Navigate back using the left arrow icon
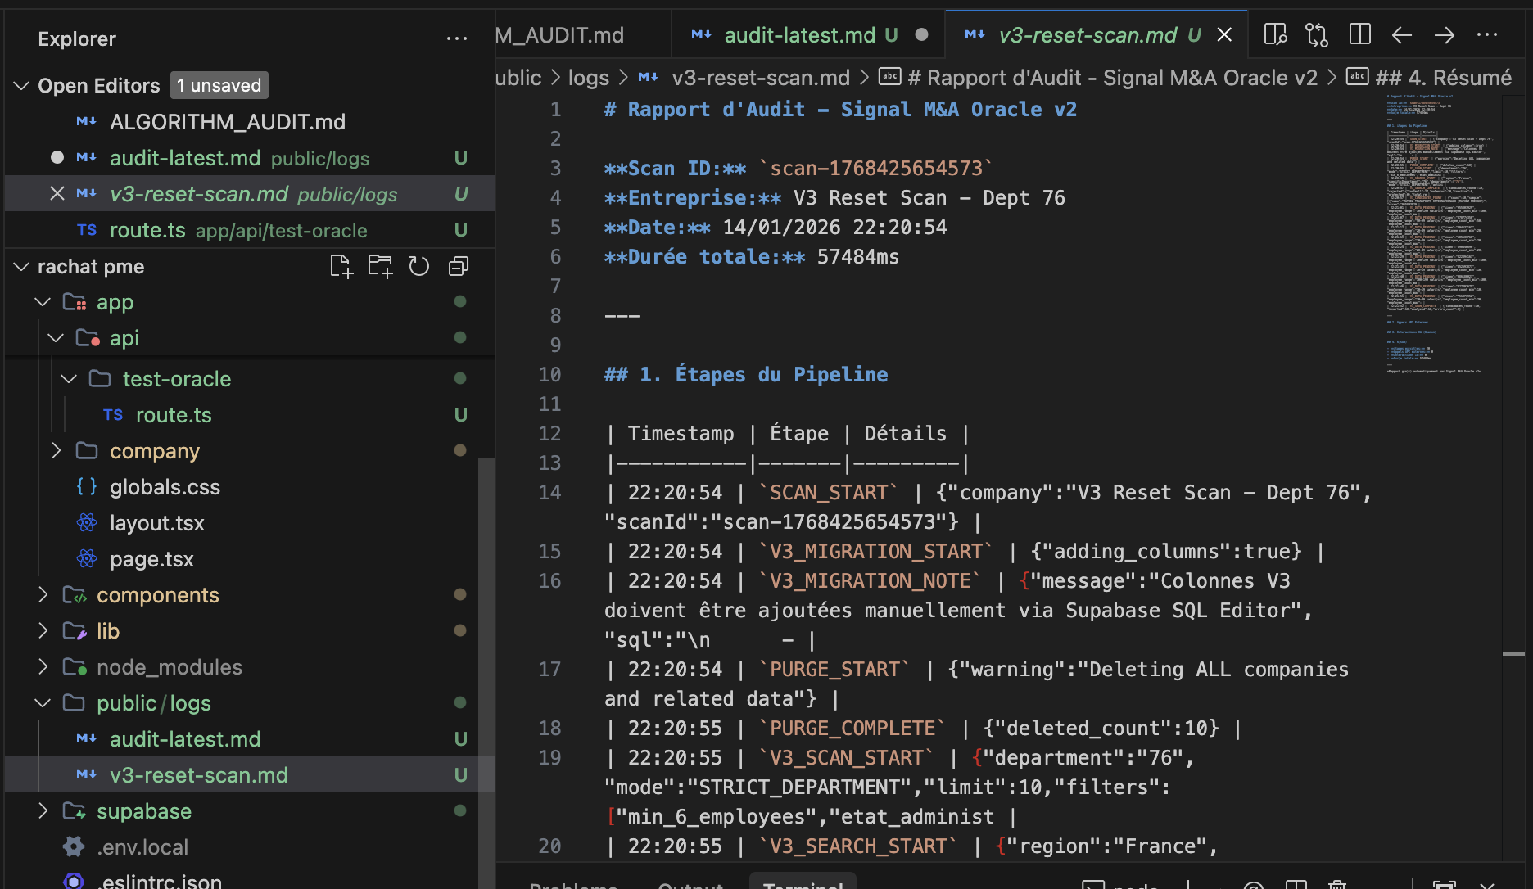Screen dimensions: 1533x889 point(1402,34)
